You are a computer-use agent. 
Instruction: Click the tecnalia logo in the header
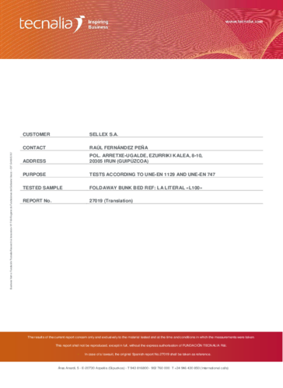(x=52, y=24)
